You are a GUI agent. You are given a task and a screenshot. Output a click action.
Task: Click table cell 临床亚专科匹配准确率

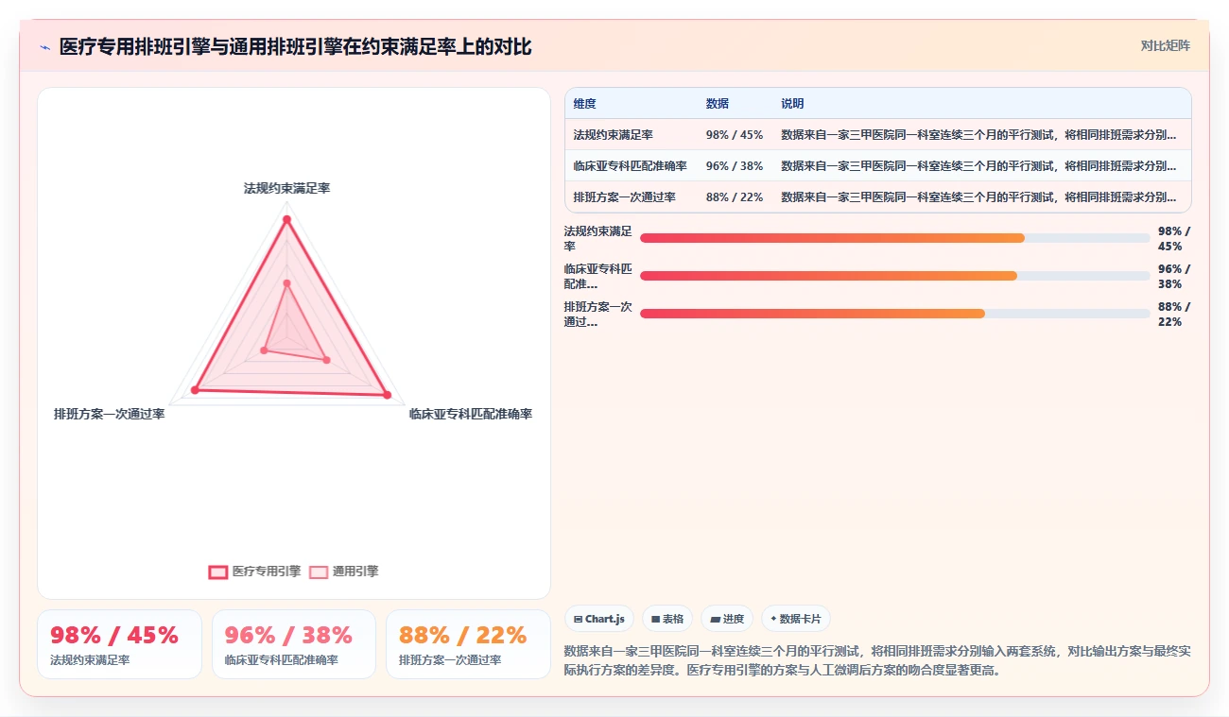click(630, 166)
